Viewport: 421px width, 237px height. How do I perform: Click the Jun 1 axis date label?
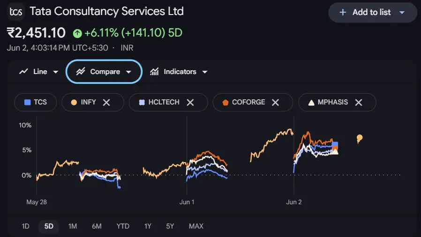187,202
